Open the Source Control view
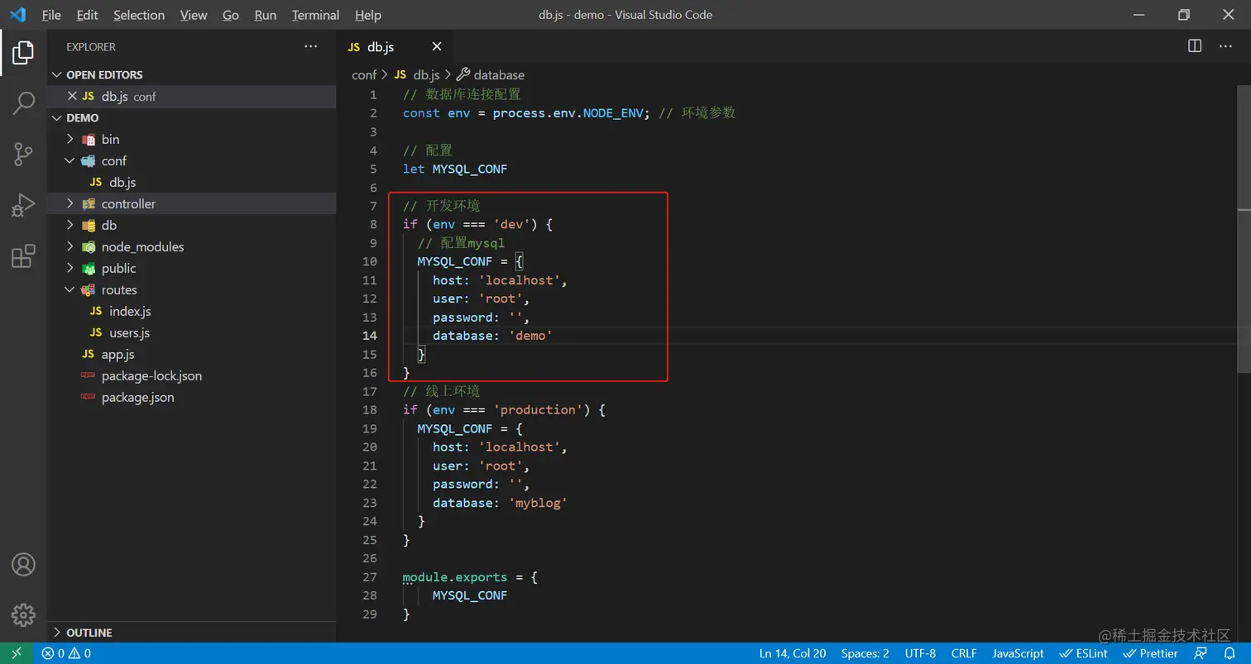 [23, 154]
